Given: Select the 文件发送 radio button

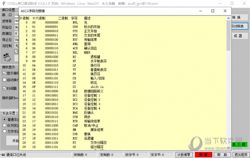Looking at the screenshot, I should coord(5,131).
